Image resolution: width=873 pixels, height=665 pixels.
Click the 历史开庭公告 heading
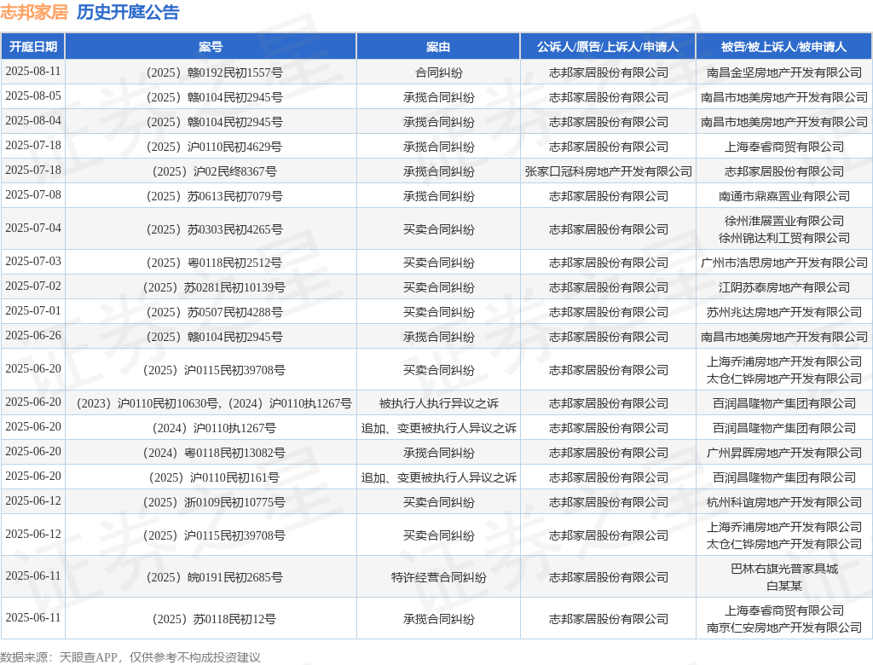tap(128, 12)
